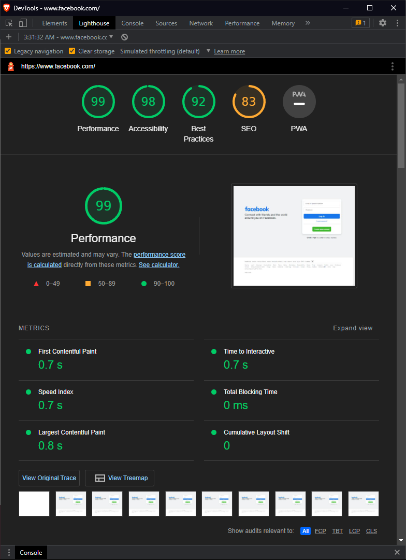Close the Console drawer

pos(397,553)
